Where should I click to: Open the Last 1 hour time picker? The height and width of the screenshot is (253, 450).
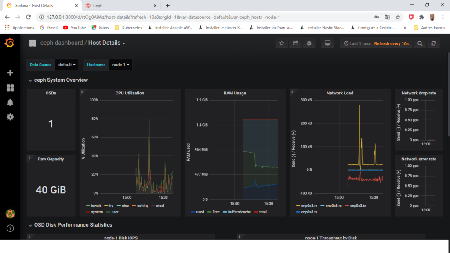(x=357, y=43)
